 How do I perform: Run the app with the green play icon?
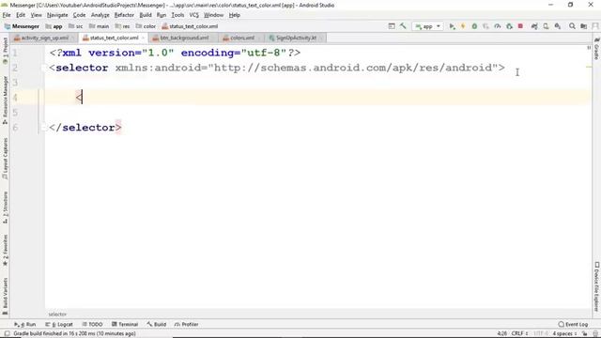453,26
